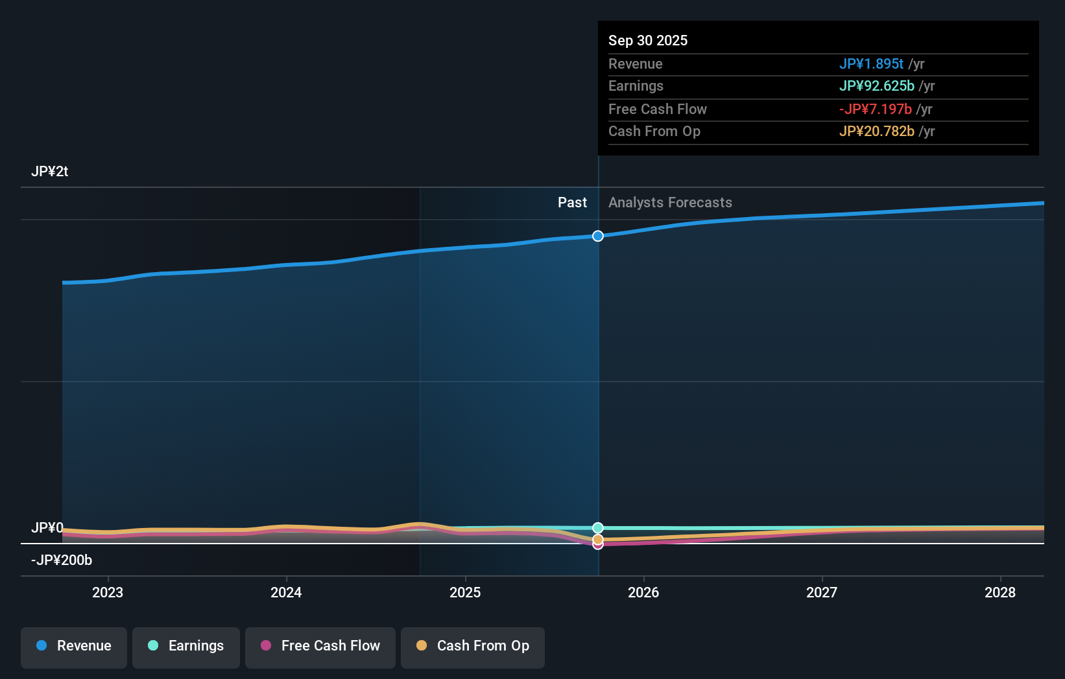Screen dimensions: 1065x679
Task: Click the Sep 30 2025 tooltip header
Action: [x=648, y=40]
